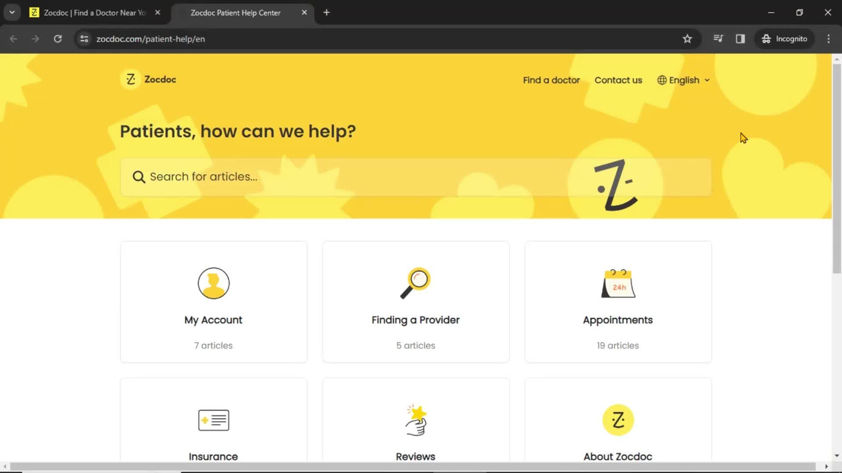Open a new tab with the plus icon
This screenshot has height=473, width=842.
point(326,13)
